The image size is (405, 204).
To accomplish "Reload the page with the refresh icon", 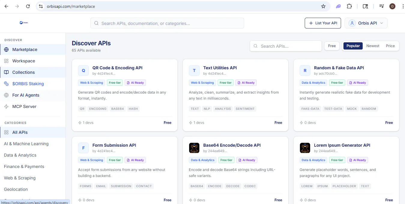I will (x=28, y=6).
